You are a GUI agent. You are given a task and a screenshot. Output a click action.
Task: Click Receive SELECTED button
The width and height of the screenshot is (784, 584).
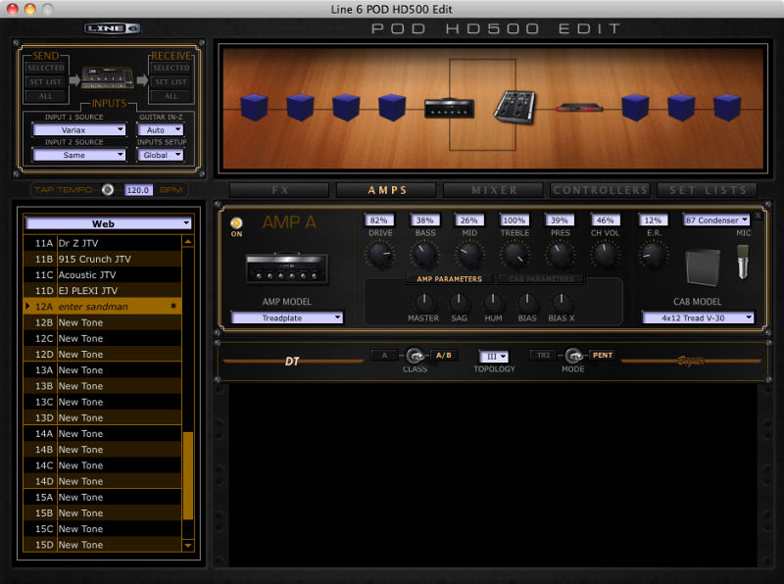[171, 68]
